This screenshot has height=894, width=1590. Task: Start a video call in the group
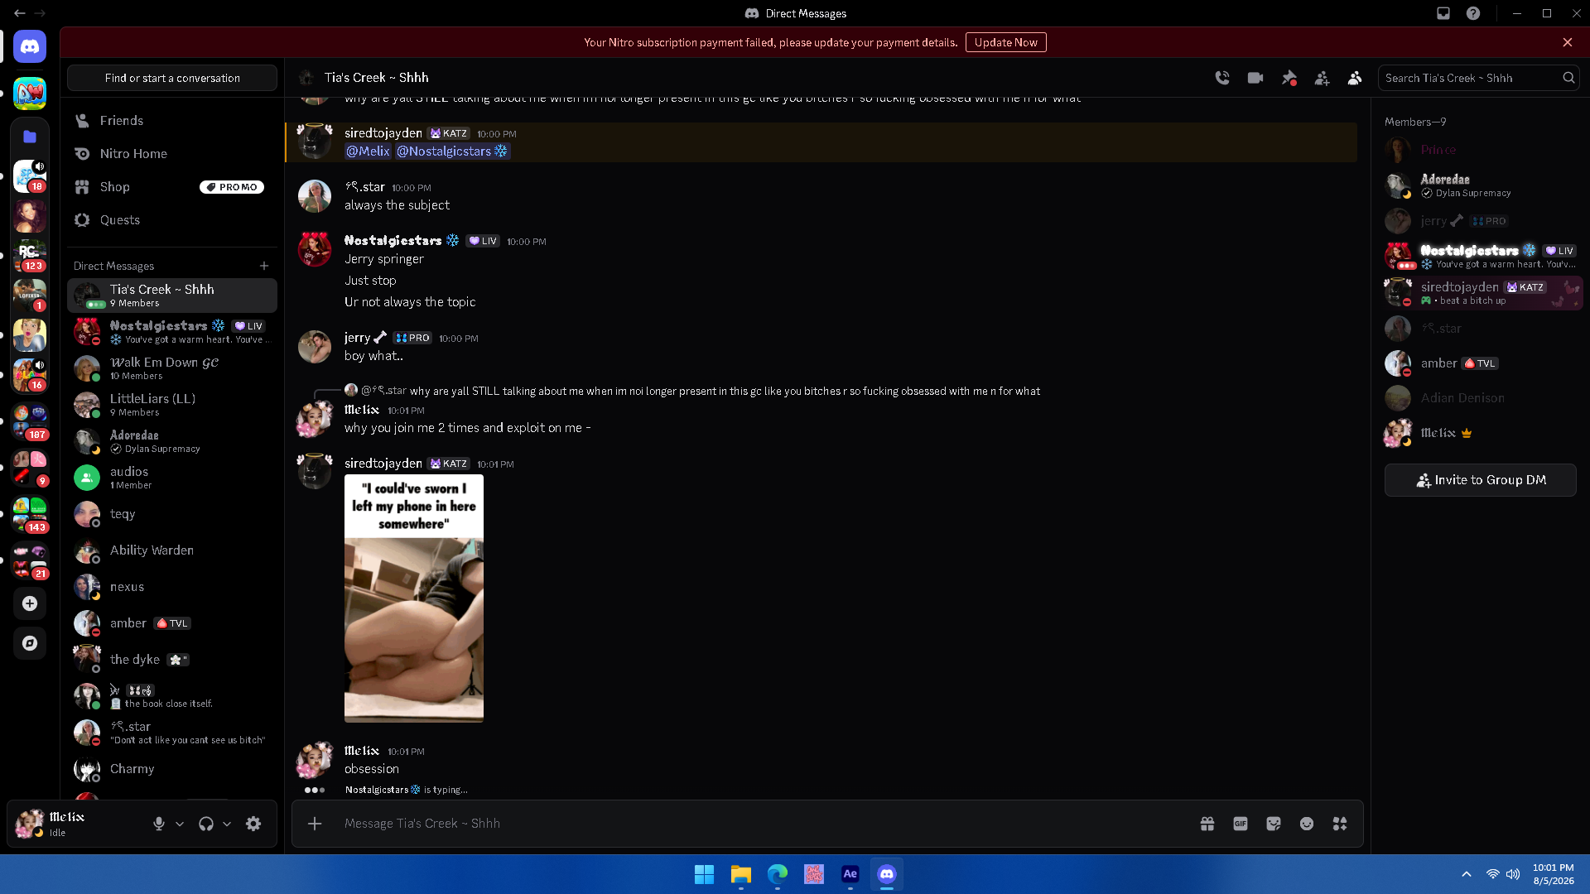[1255, 78]
